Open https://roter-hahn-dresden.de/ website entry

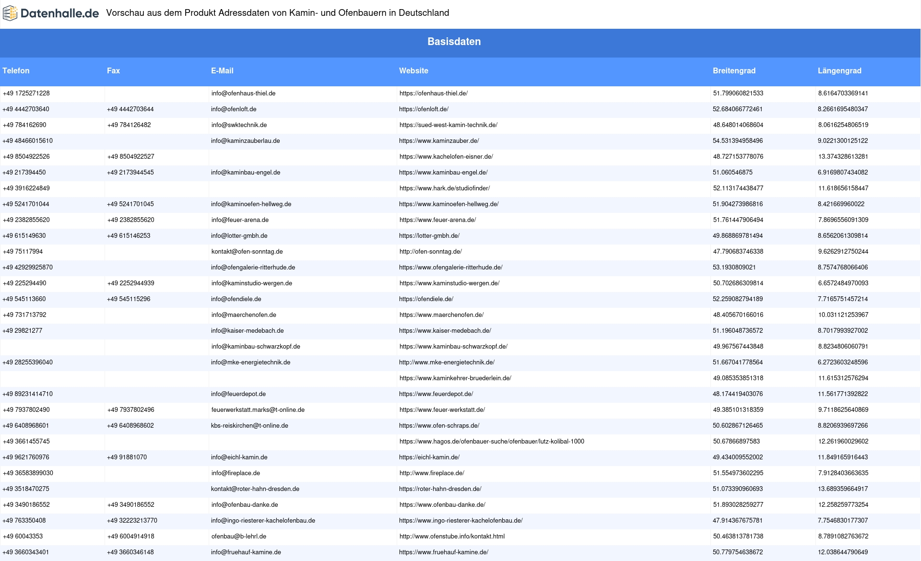click(440, 489)
